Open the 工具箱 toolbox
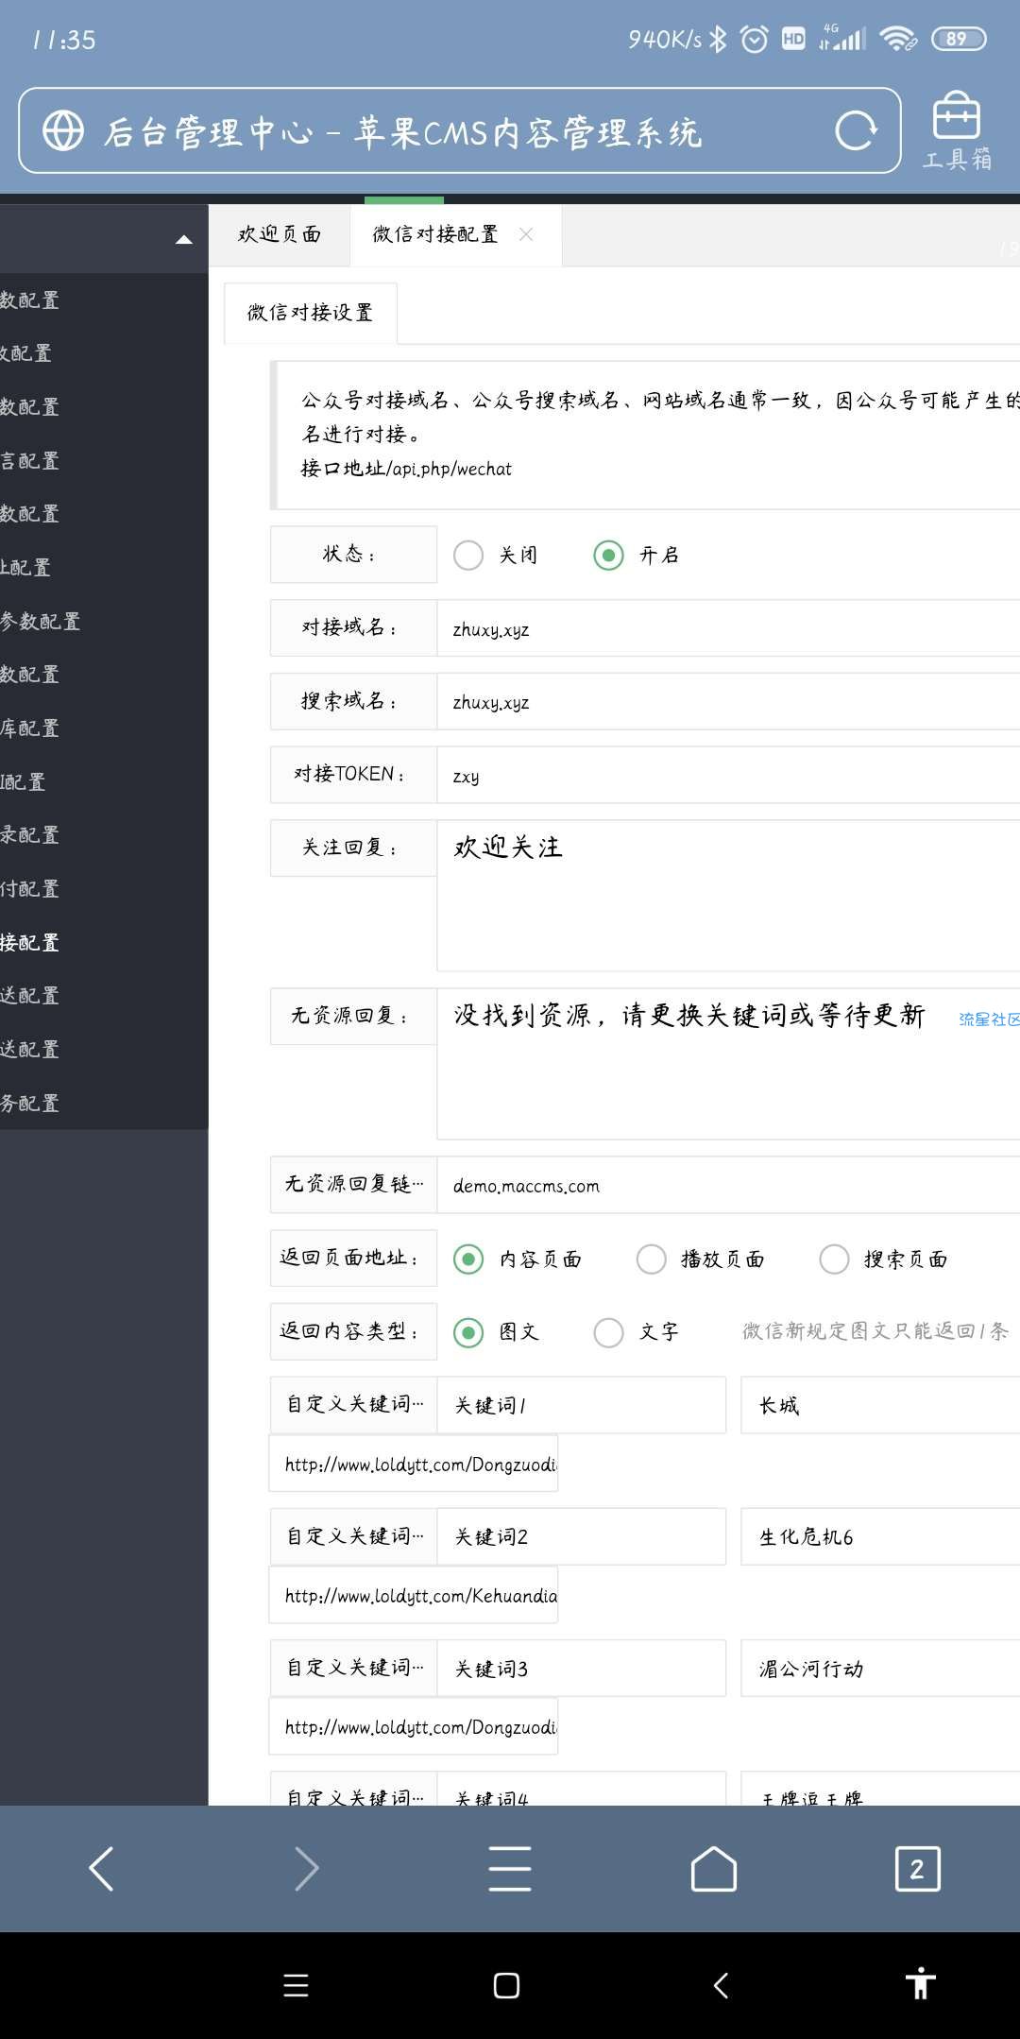 tap(957, 131)
